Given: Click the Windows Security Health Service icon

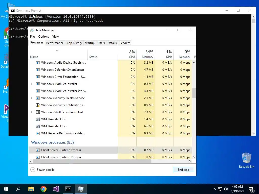Looking at the screenshot, I should click(x=38, y=98).
